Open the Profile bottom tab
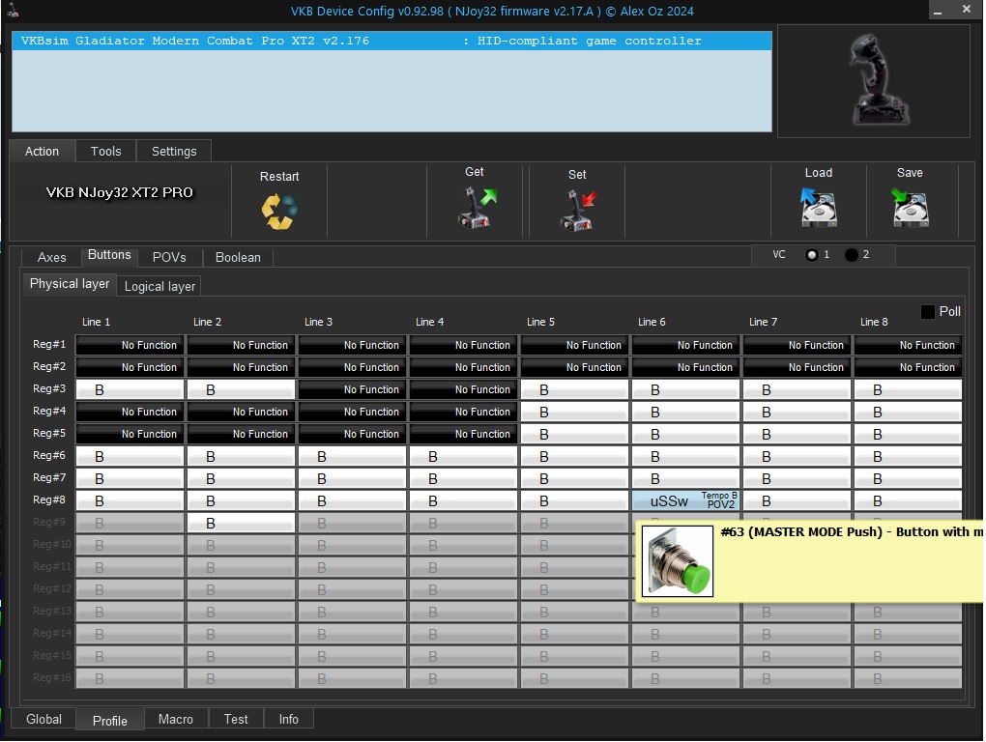This screenshot has height=742, width=986. pyautogui.click(x=110, y=721)
